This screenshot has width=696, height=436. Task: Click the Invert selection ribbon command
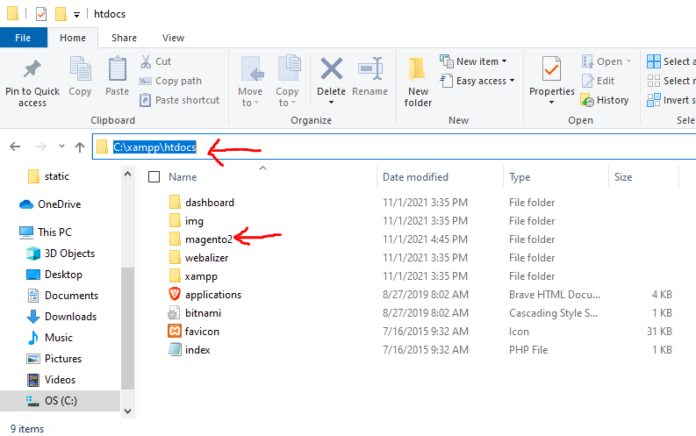click(671, 100)
